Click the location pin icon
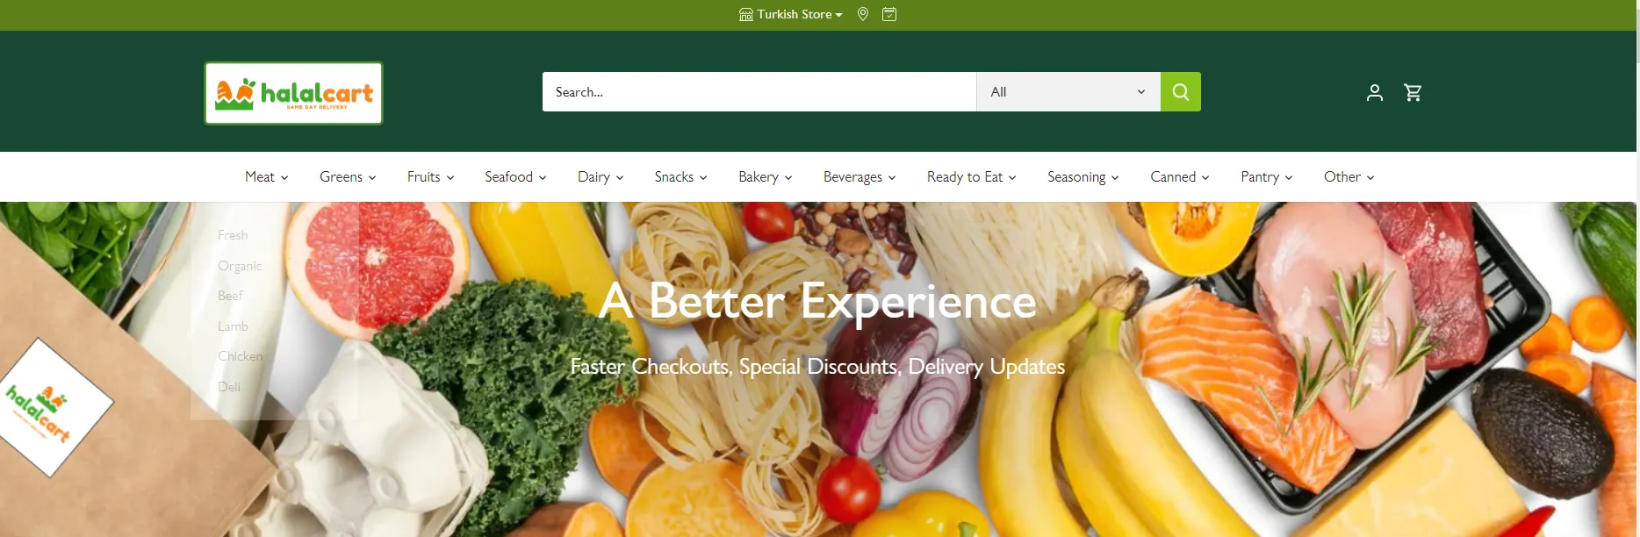The image size is (1640, 537). point(863,14)
